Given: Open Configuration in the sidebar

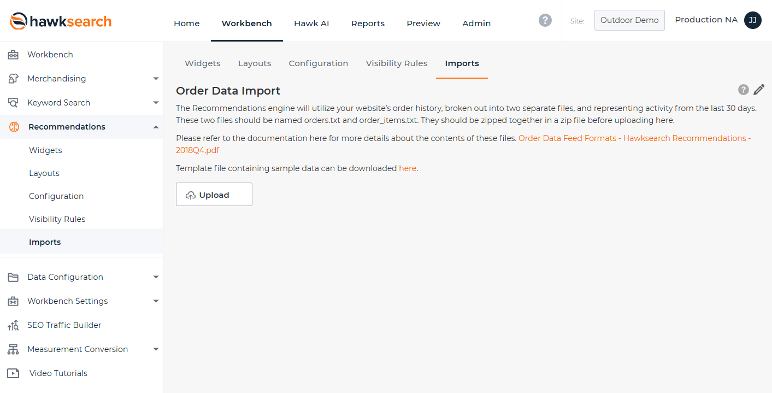Looking at the screenshot, I should pos(56,196).
